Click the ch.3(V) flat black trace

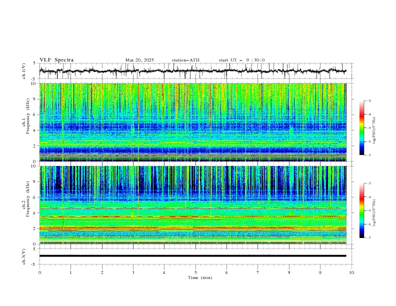pos(192,256)
